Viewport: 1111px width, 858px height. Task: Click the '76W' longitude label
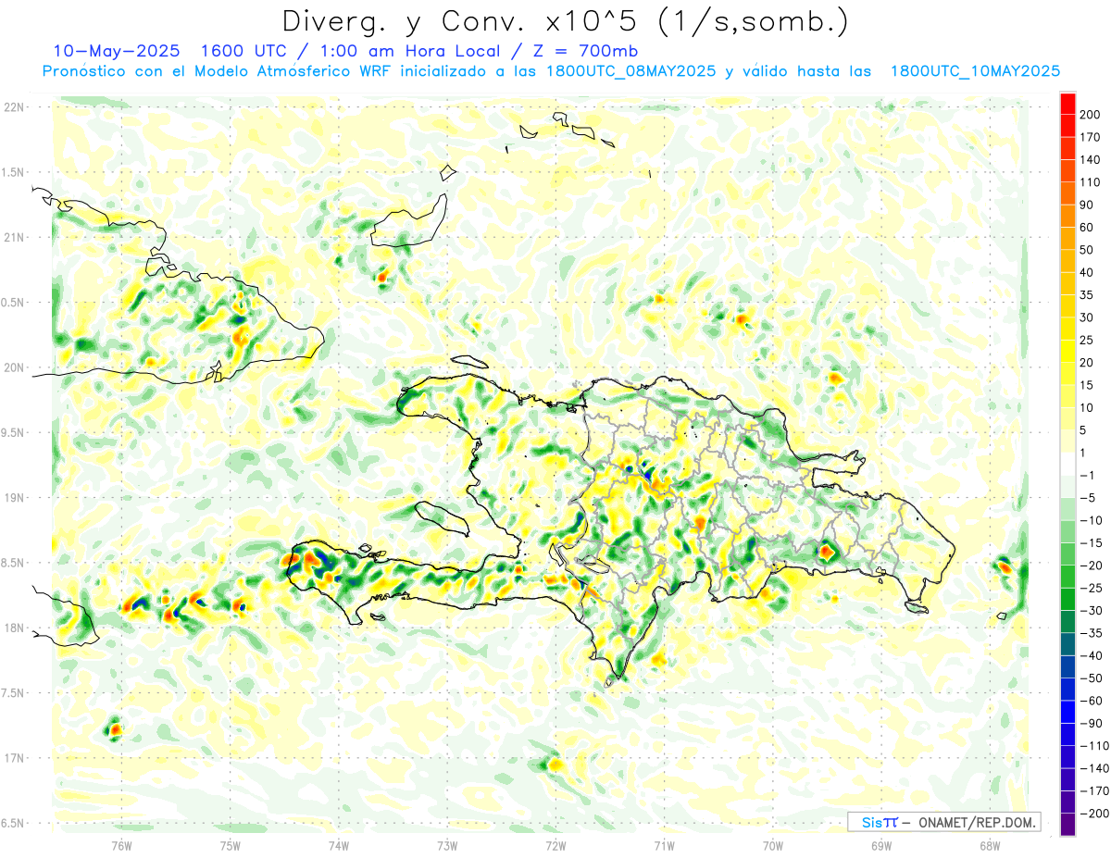121,844
